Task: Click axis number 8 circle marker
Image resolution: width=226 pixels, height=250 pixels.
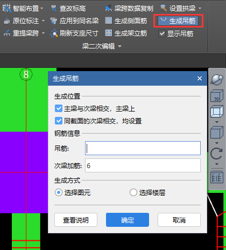Action: click(26, 74)
